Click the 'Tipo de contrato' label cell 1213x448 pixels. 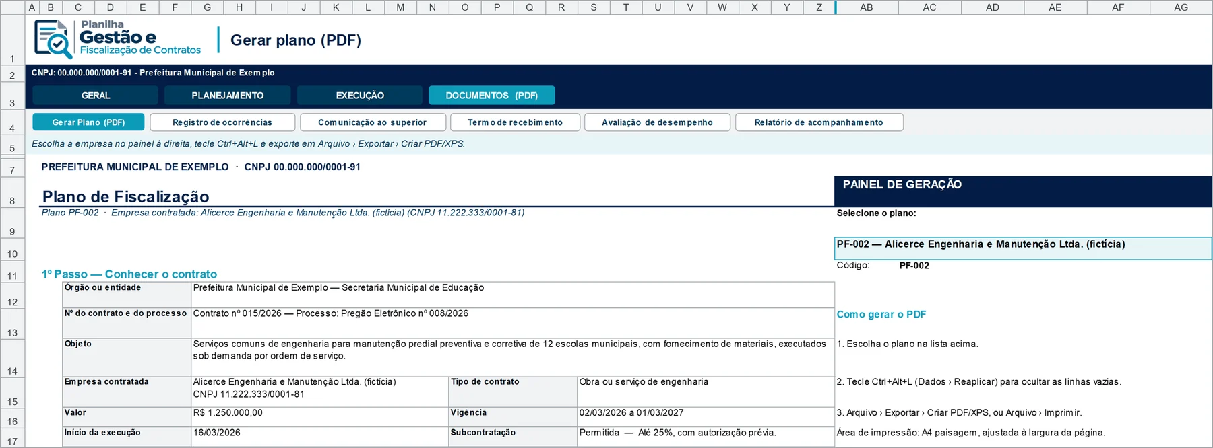(513, 391)
